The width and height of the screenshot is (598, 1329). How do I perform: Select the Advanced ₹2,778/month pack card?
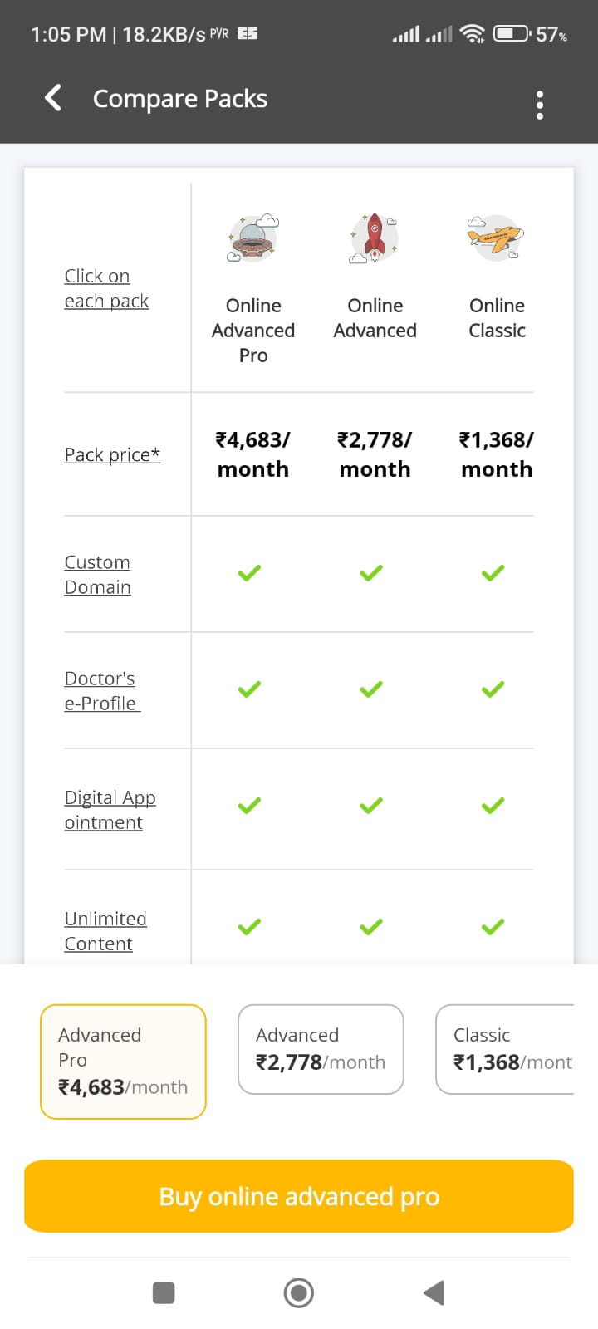pyautogui.click(x=321, y=1049)
